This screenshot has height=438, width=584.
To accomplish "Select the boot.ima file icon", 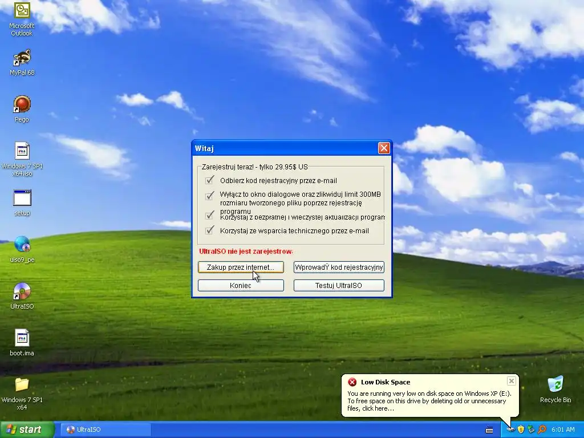I will coord(22,343).
